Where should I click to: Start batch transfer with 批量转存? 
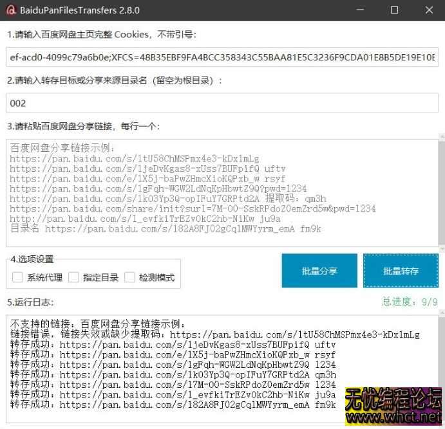tap(401, 271)
